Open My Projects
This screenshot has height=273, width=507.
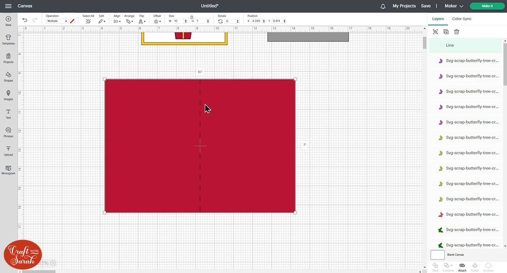[x=404, y=6]
